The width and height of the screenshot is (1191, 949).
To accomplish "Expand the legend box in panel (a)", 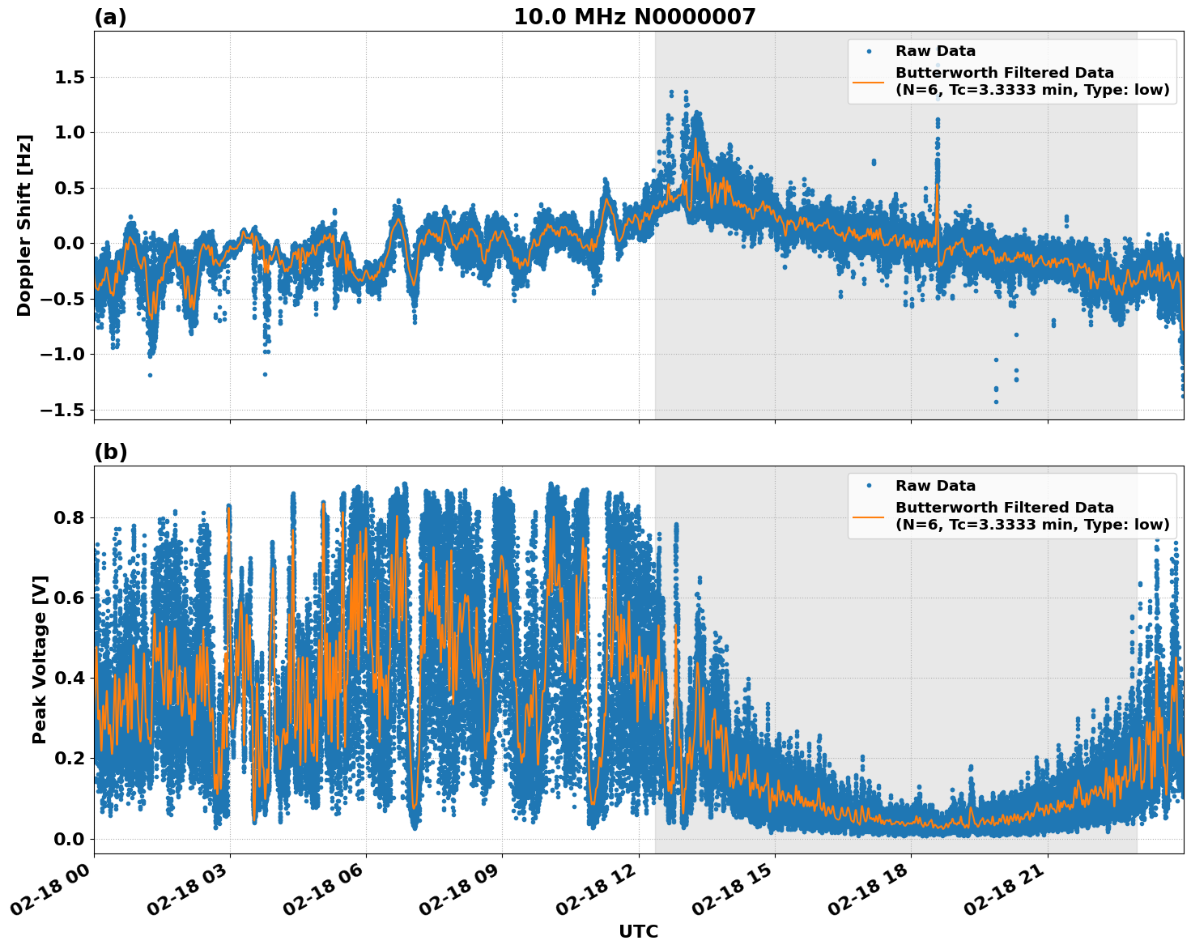I will 1012,69.
